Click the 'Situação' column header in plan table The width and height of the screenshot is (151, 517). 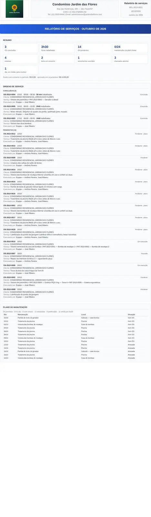(131, 314)
